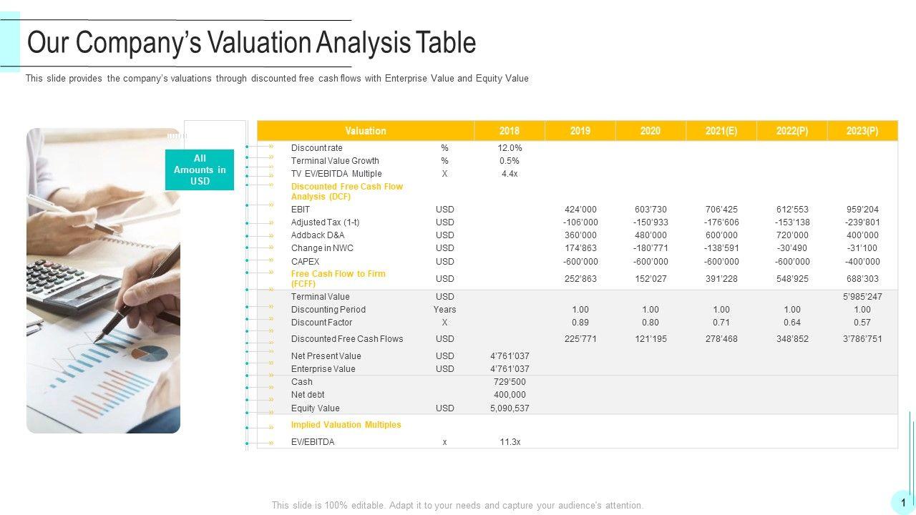Click the slide title 'Our Company's Valuation Analysis Table'

[251, 43]
